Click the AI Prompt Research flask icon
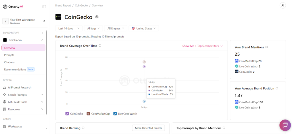The width and height of the screenshot is (292, 134). coord(5,87)
